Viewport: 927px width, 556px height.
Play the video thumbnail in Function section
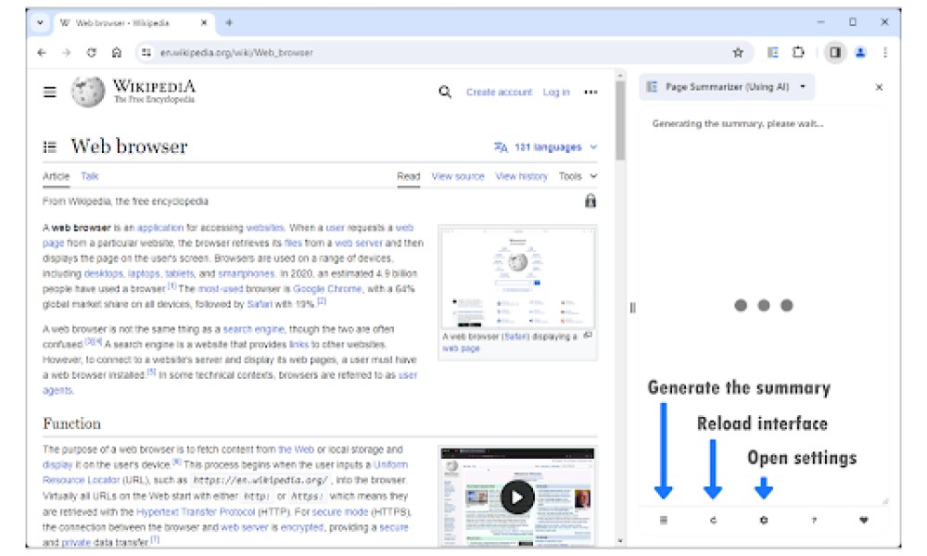(x=517, y=498)
